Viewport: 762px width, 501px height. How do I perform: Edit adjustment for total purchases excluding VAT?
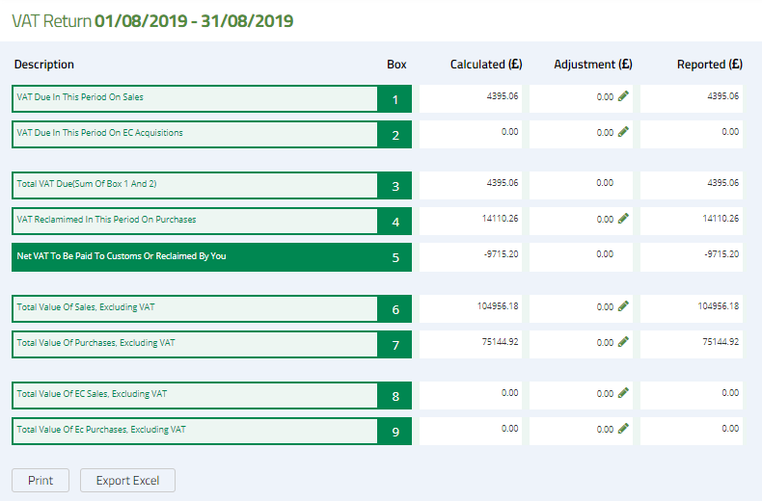click(623, 342)
